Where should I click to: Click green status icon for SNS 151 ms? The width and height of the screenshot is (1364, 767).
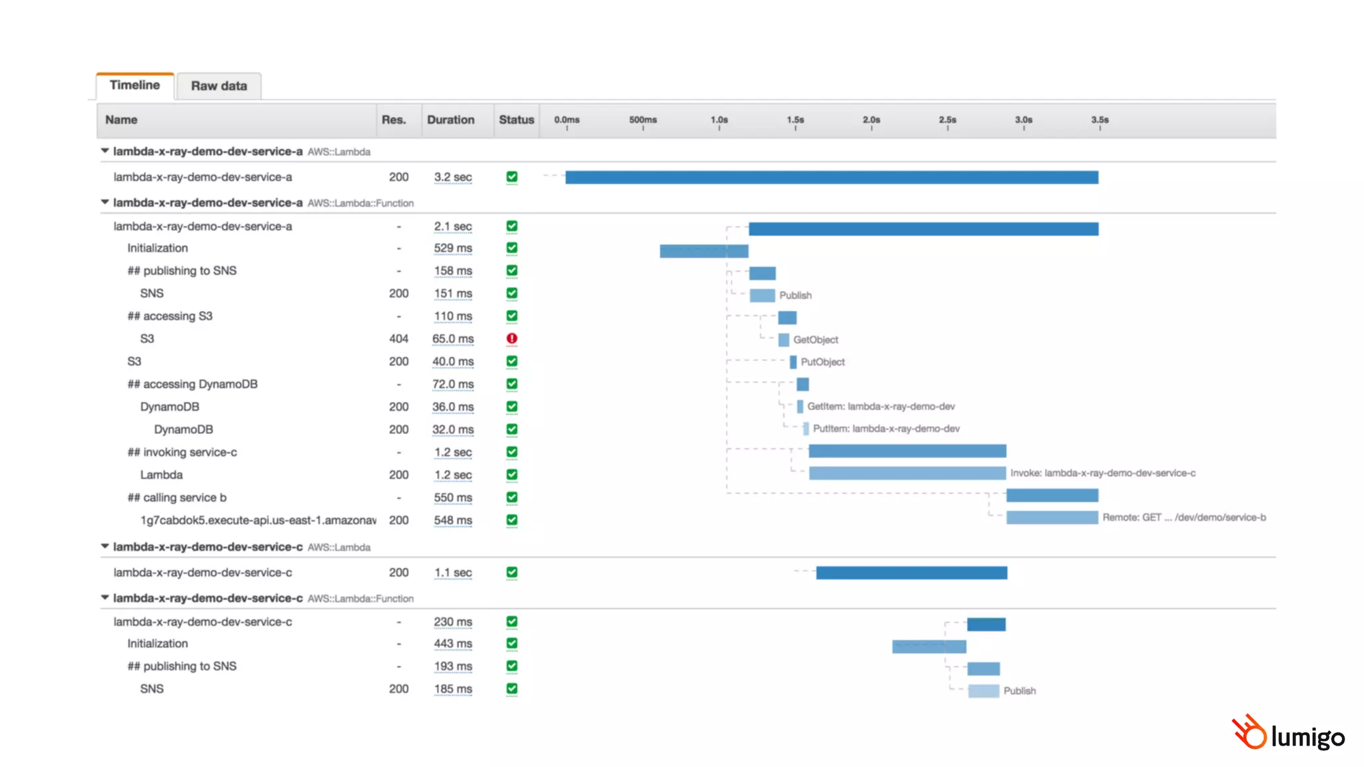[511, 293]
